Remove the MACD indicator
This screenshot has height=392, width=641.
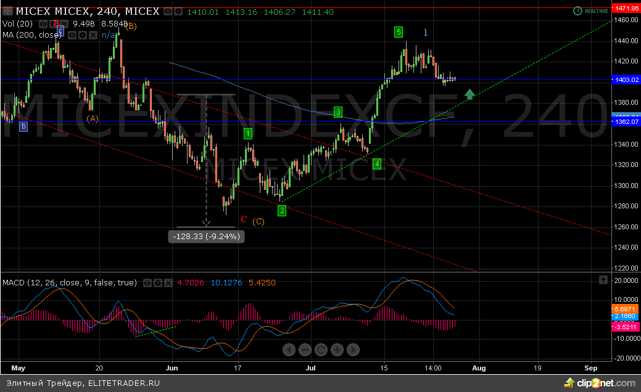[167, 283]
